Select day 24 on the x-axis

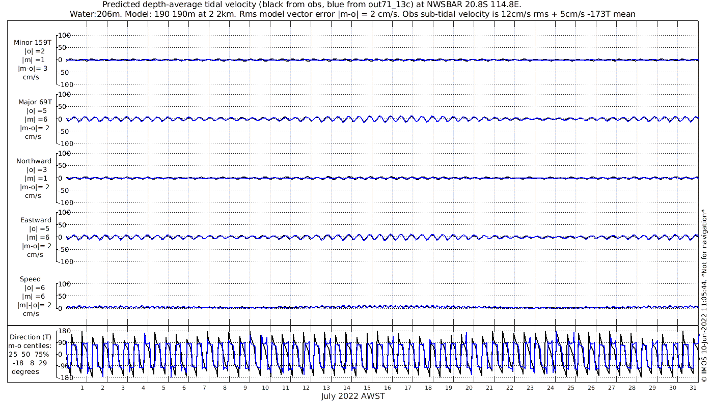point(551,388)
